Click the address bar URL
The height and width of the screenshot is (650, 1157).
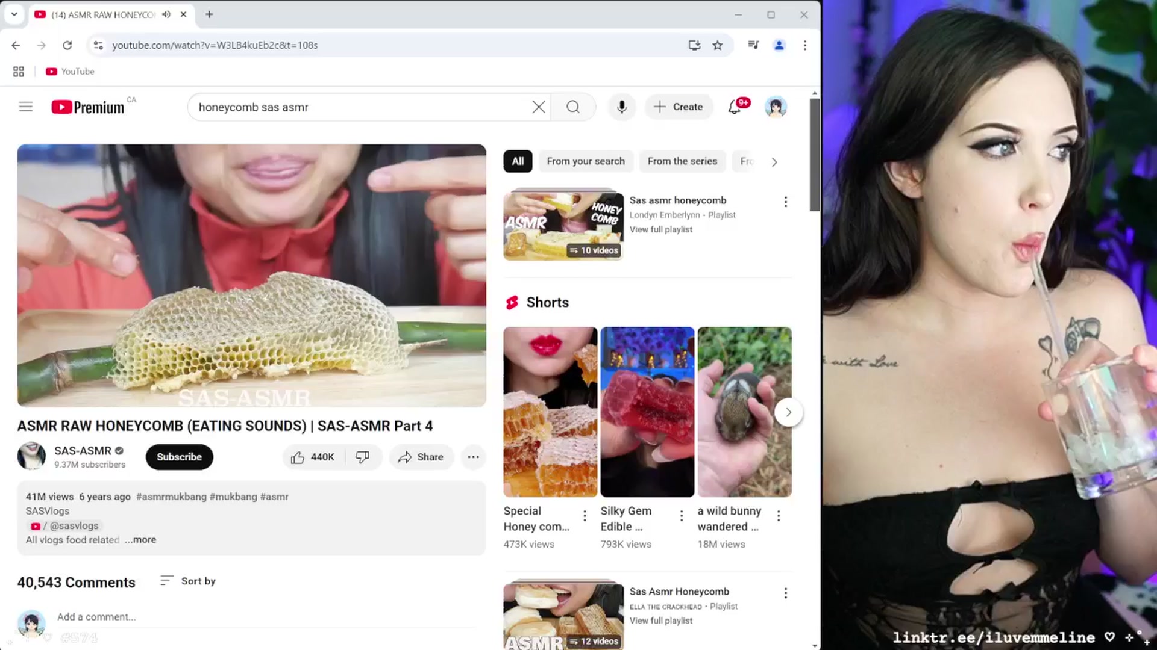(x=215, y=45)
